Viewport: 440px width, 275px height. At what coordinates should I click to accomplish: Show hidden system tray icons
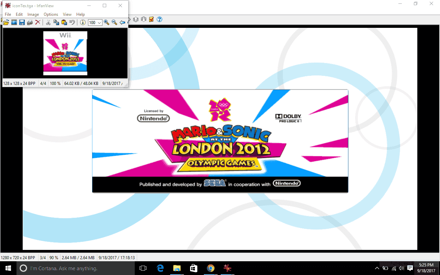point(377,268)
